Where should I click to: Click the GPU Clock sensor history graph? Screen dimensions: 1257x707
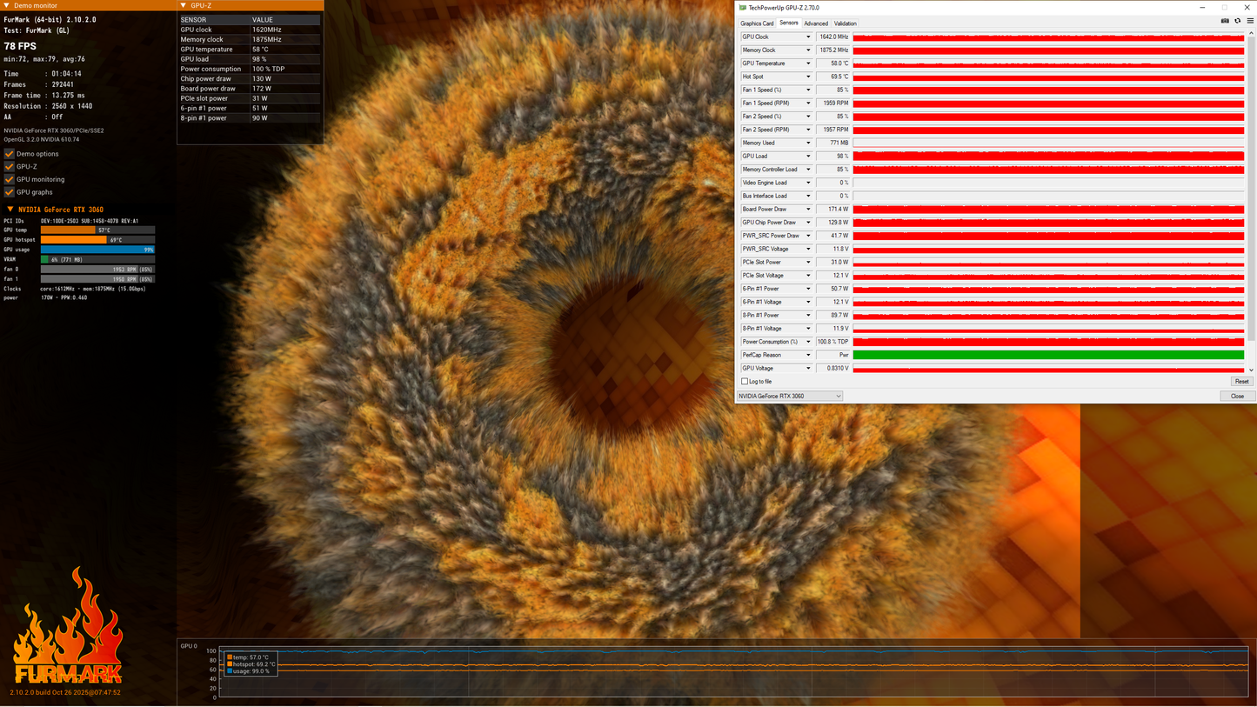pyautogui.click(x=1048, y=37)
